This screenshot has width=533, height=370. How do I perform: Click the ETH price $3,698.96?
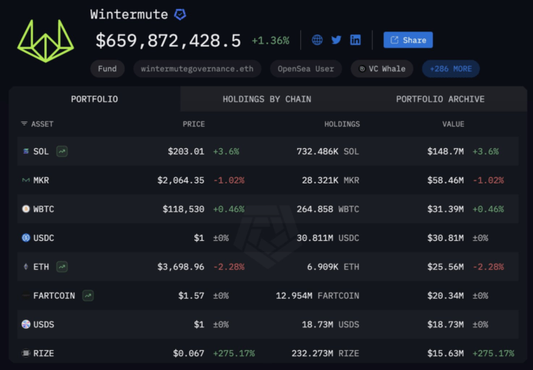click(181, 267)
